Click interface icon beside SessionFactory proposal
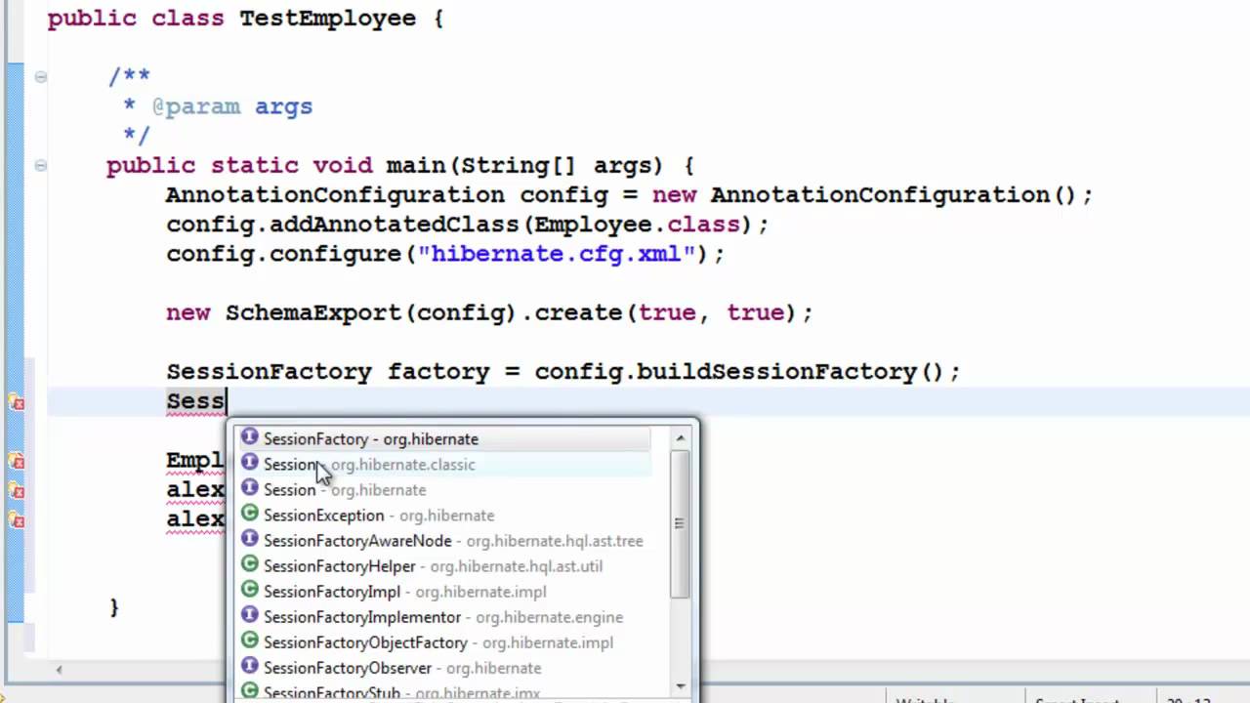1250x703 pixels. point(250,437)
